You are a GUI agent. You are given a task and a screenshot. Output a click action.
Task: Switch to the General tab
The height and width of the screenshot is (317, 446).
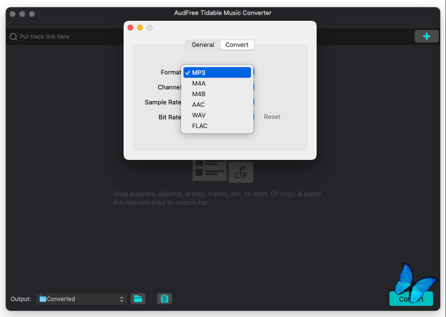(203, 45)
